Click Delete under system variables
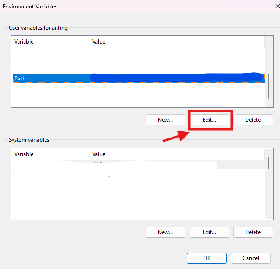 tap(253, 232)
